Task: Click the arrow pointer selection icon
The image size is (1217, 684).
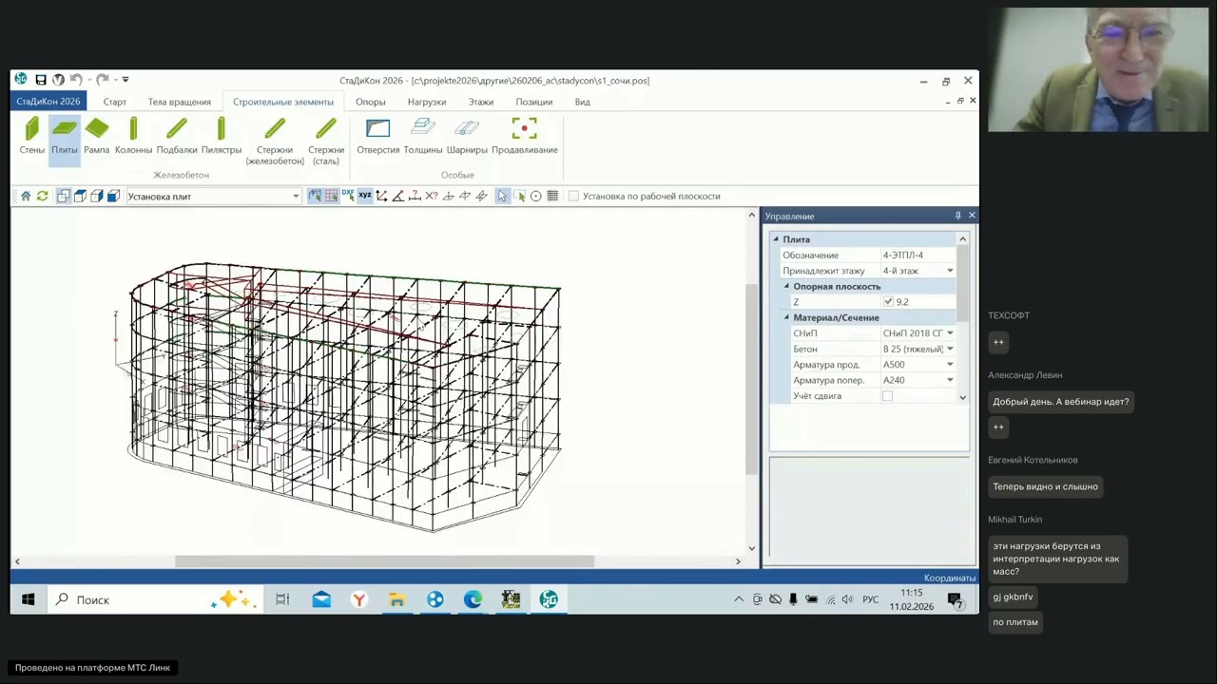Action: [502, 196]
